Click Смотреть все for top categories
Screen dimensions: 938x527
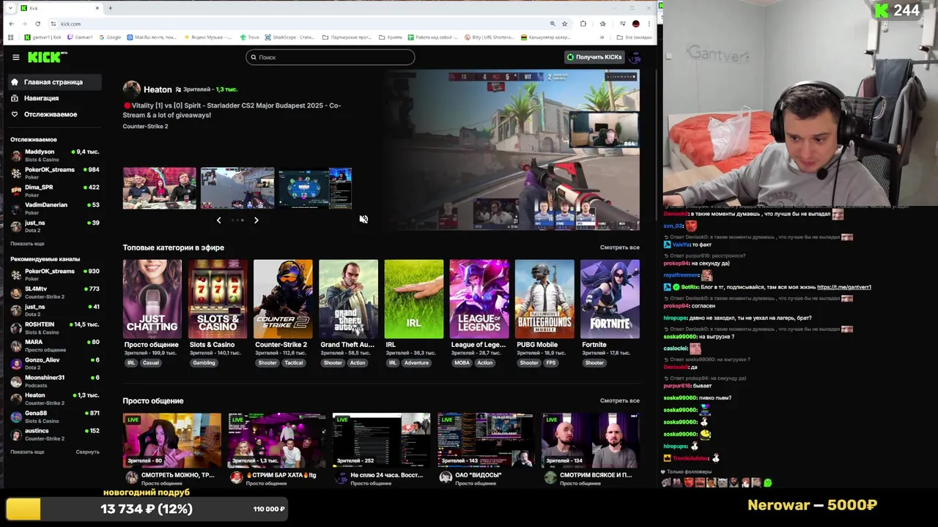click(x=619, y=247)
